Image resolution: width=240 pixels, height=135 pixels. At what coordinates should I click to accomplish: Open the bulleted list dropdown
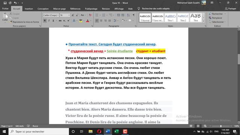pos(100,15)
